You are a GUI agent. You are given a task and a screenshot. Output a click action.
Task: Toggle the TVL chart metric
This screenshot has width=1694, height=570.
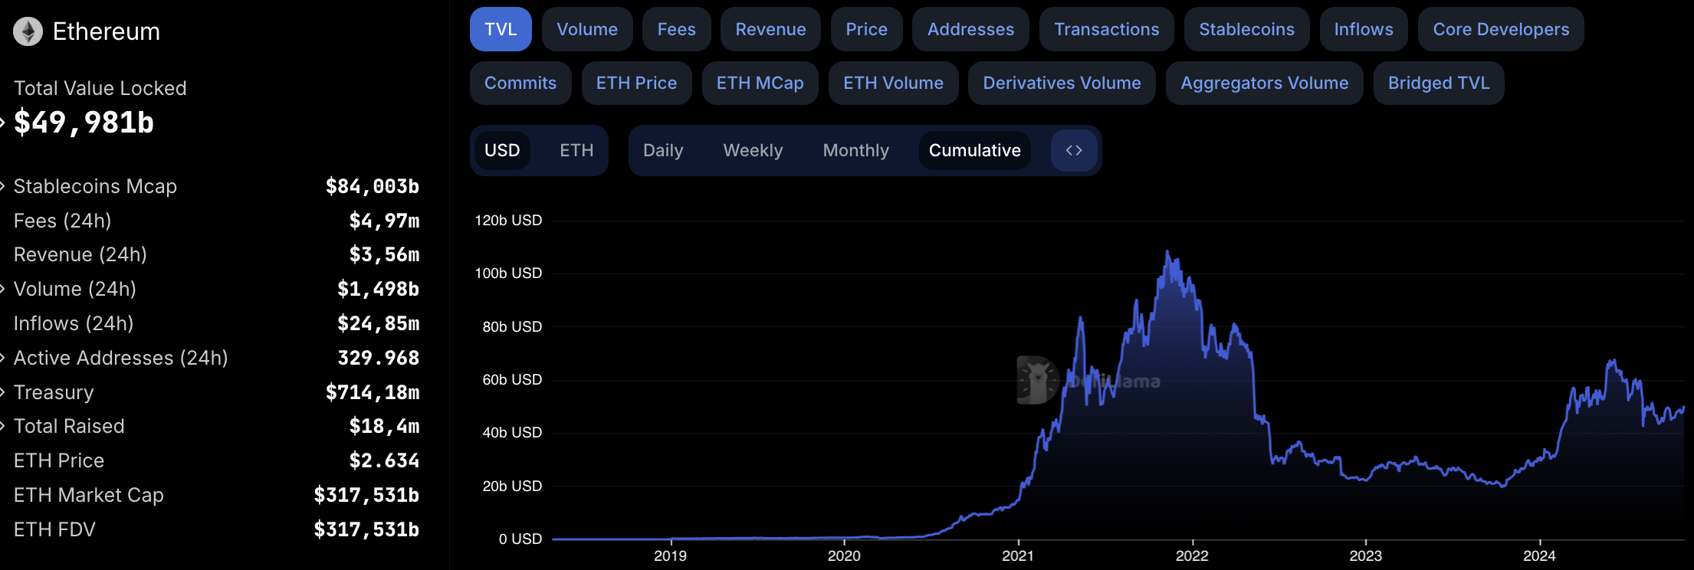coord(501,29)
